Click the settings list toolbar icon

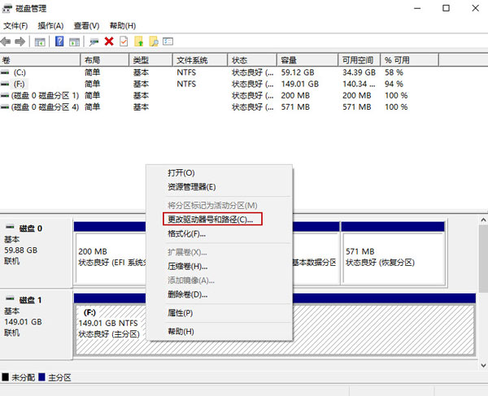tap(168, 41)
